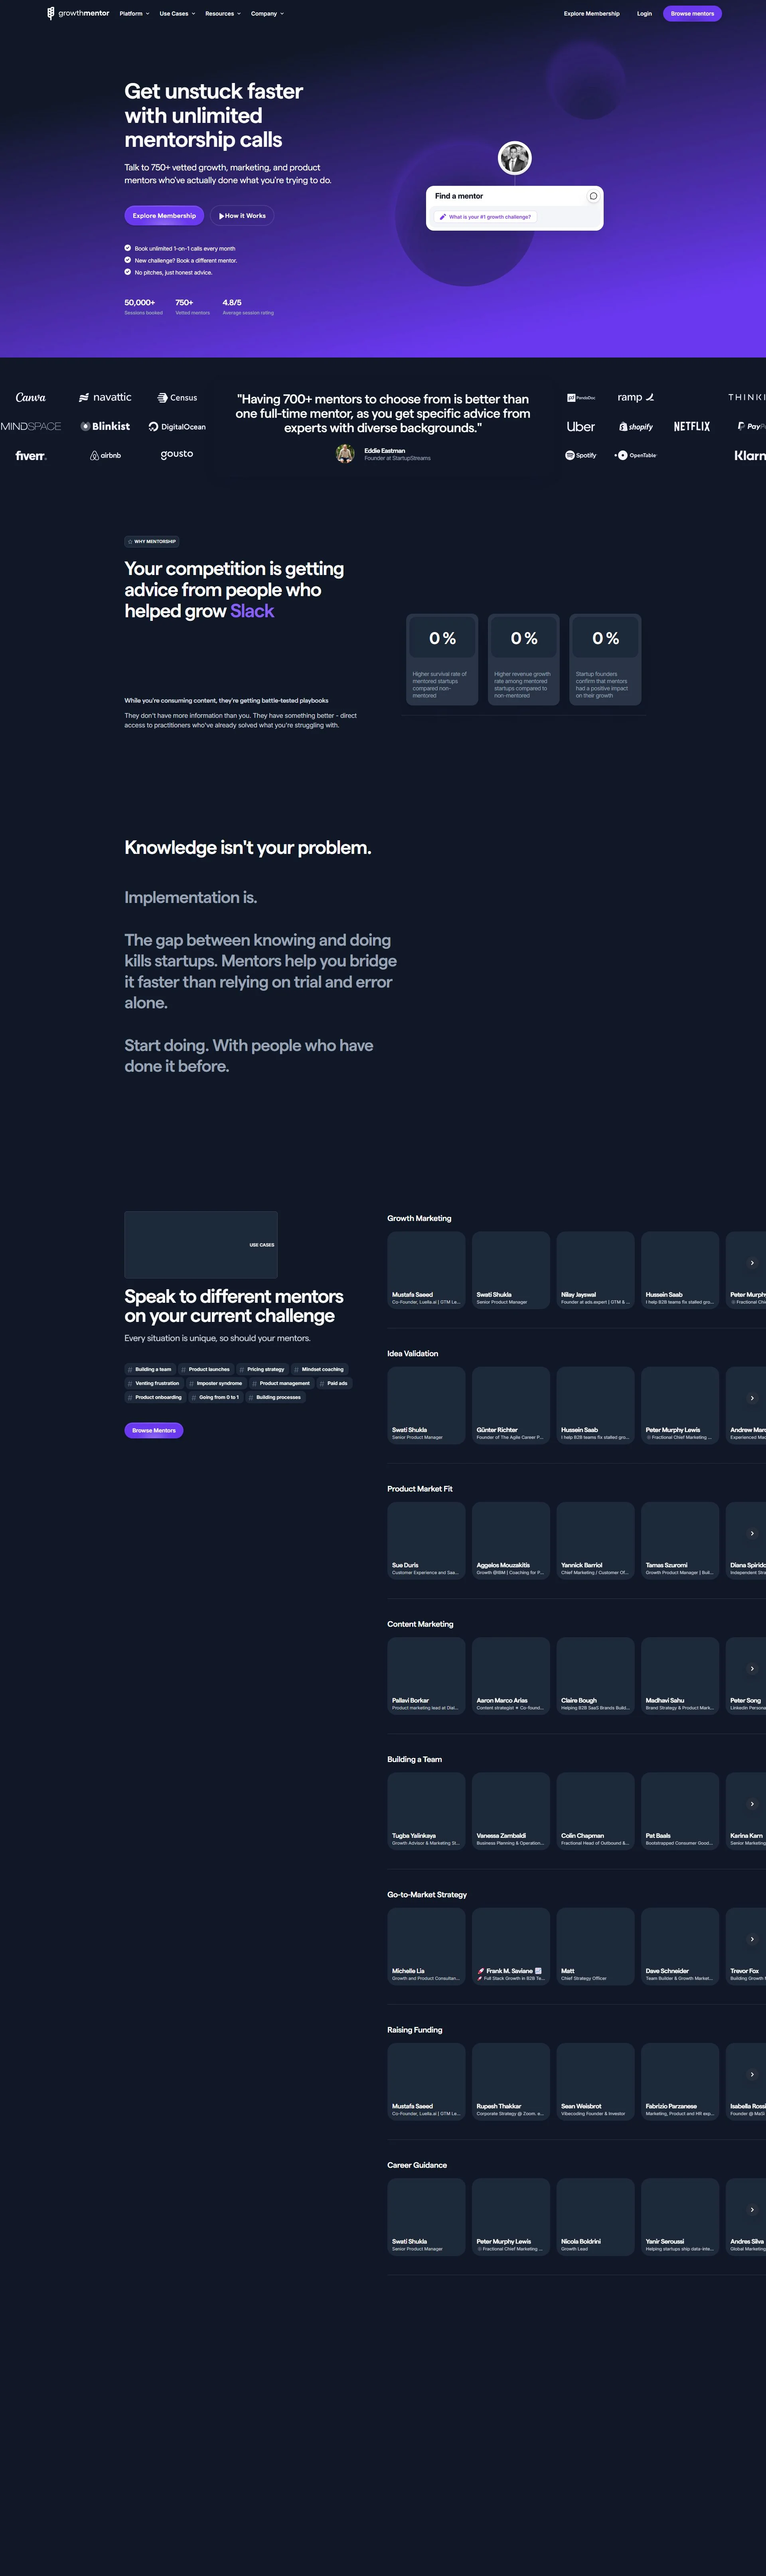Click the Uber logo
The height and width of the screenshot is (2576, 766).
(x=580, y=427)
